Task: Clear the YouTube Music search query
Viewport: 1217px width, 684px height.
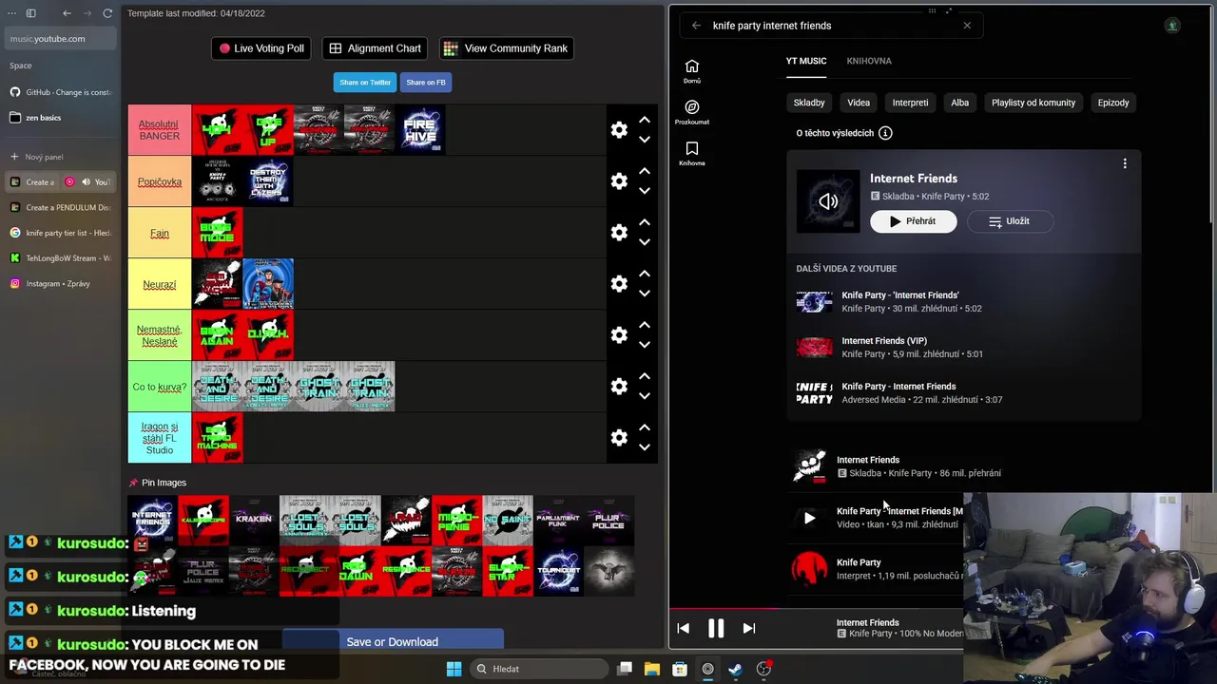Action: [x=967, y=26]
